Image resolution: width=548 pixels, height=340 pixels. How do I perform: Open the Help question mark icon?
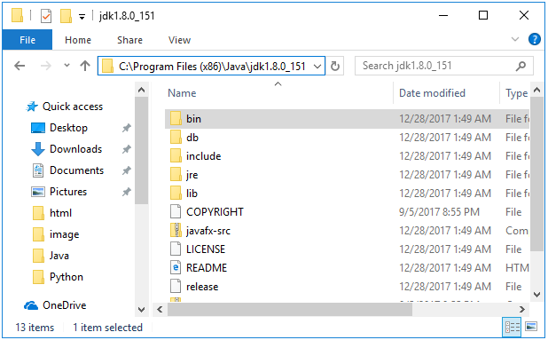[534, 39]
